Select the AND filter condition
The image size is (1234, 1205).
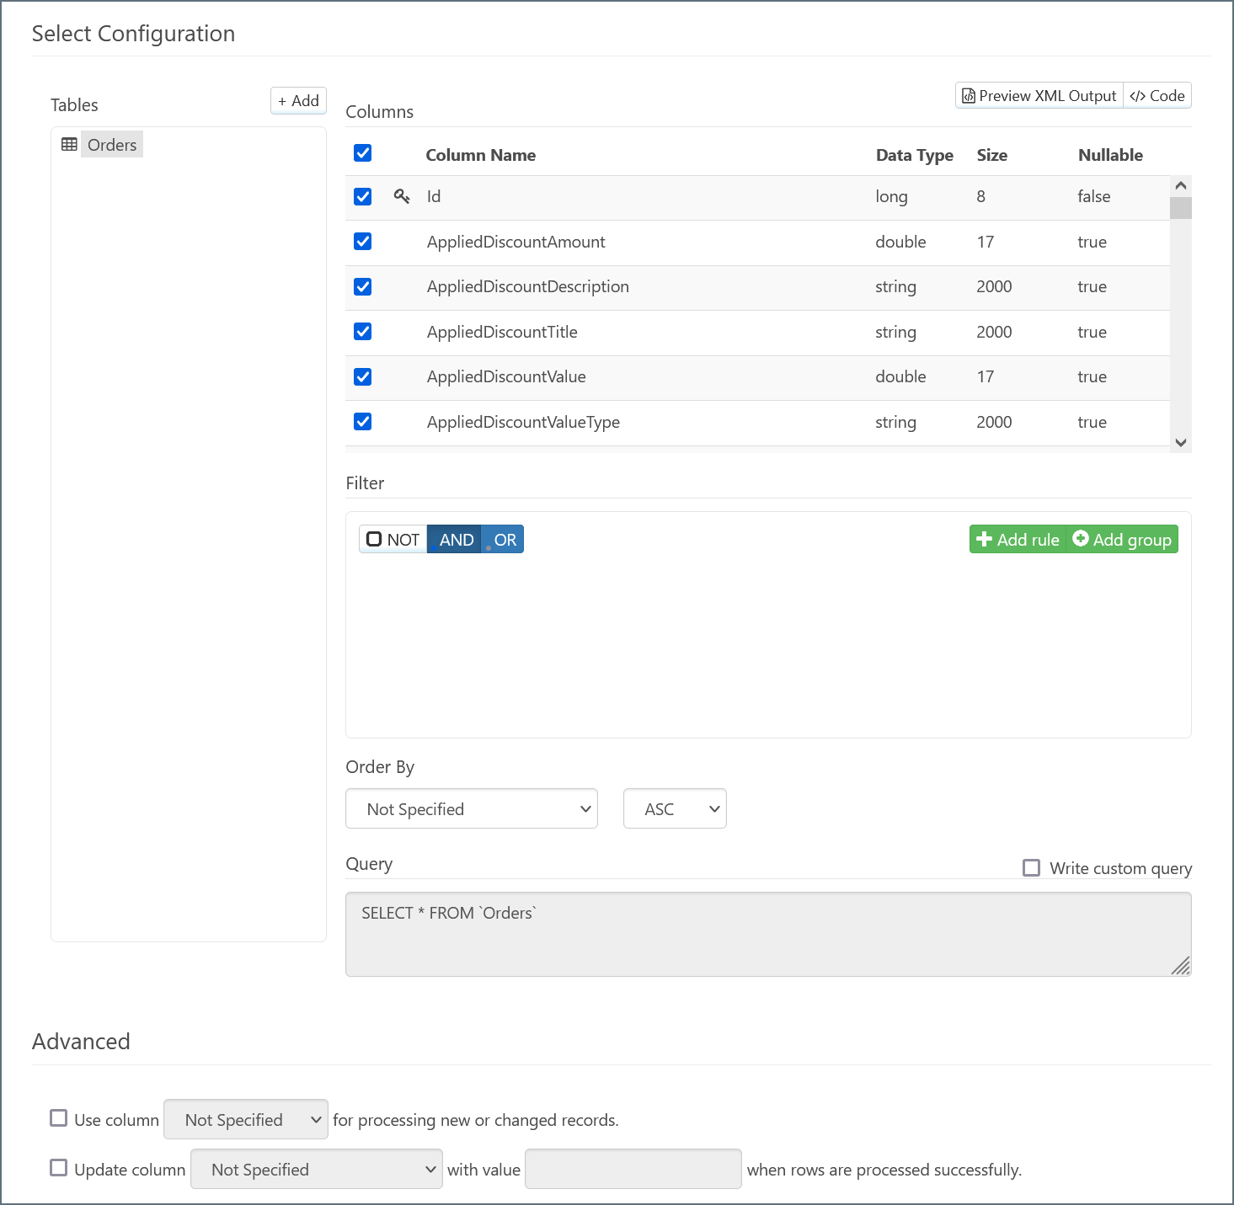click(455, 540)
